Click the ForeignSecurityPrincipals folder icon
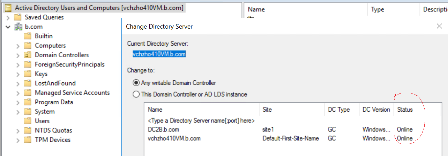The height and width of the screenshot is (156, 448). pyautogui.click(x=28, y=64)
